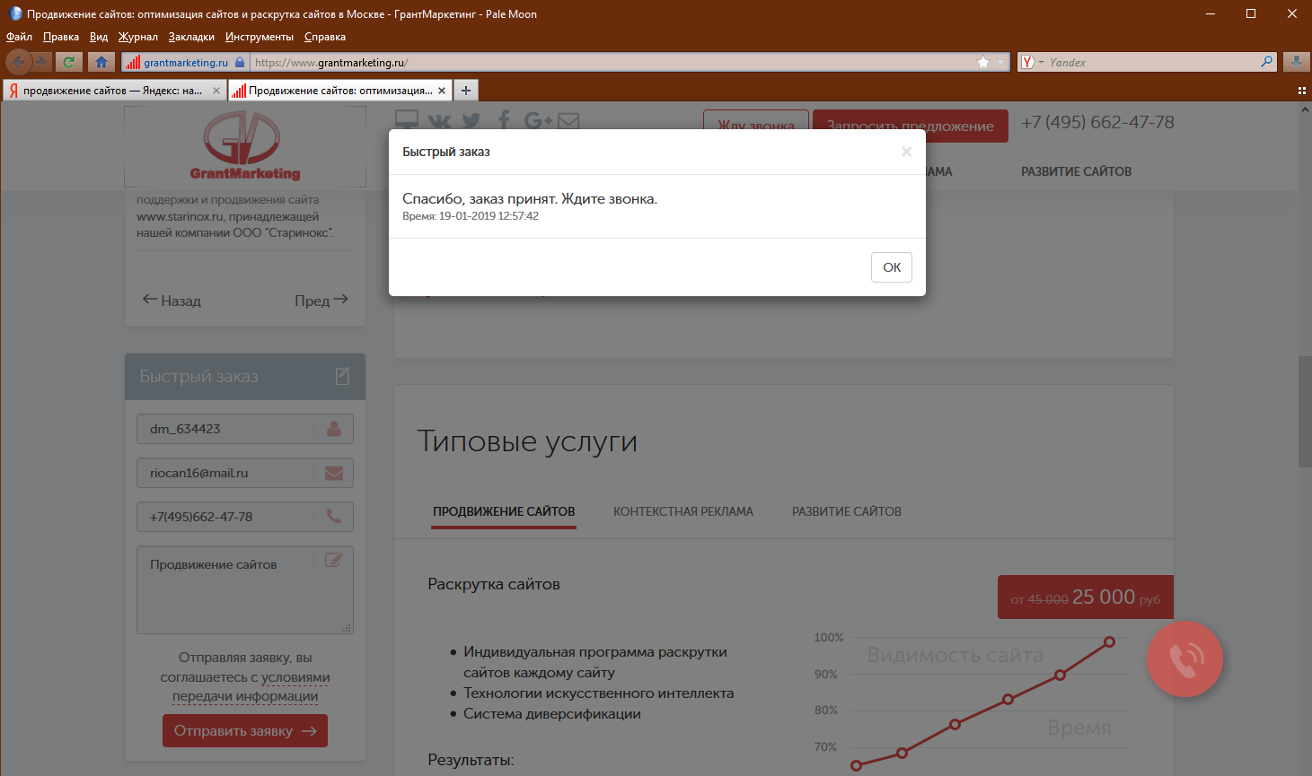This screenshot has height=776, width=1312.
Task: Open the Google Plus icon in header
Action: point(538,120)
